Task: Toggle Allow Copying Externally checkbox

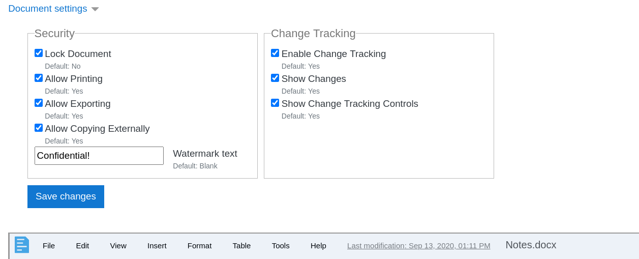Action: pyautogui.click(x=39, y=128)
